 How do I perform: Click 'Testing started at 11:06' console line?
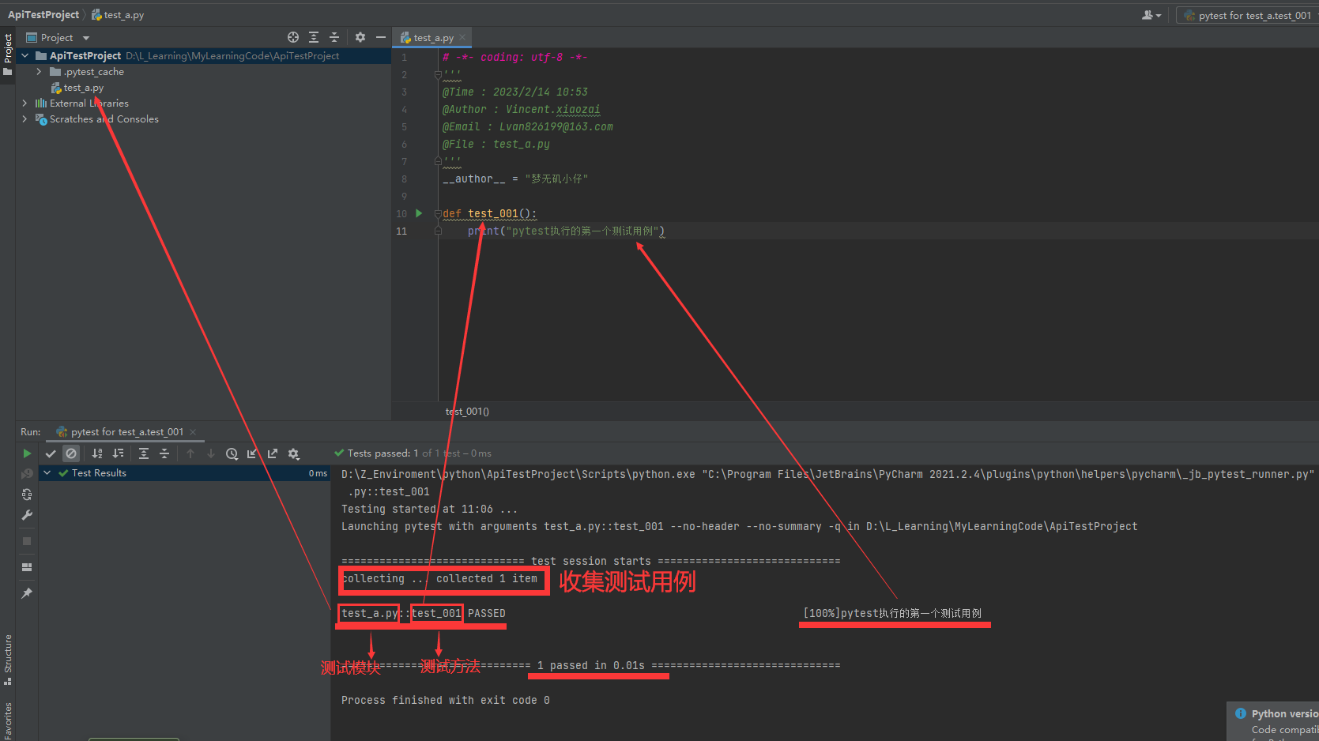[x=429, y=509]
